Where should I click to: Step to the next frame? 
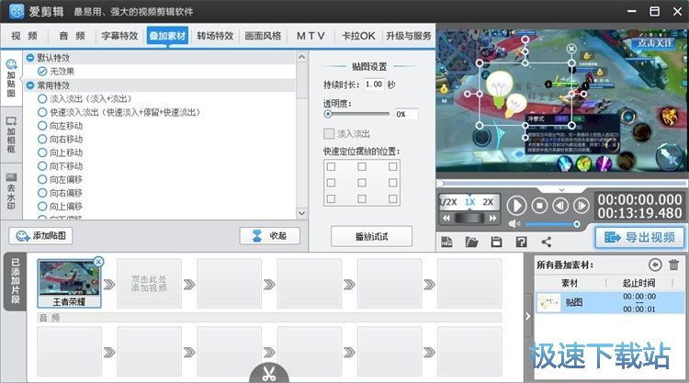coord(581,205)
